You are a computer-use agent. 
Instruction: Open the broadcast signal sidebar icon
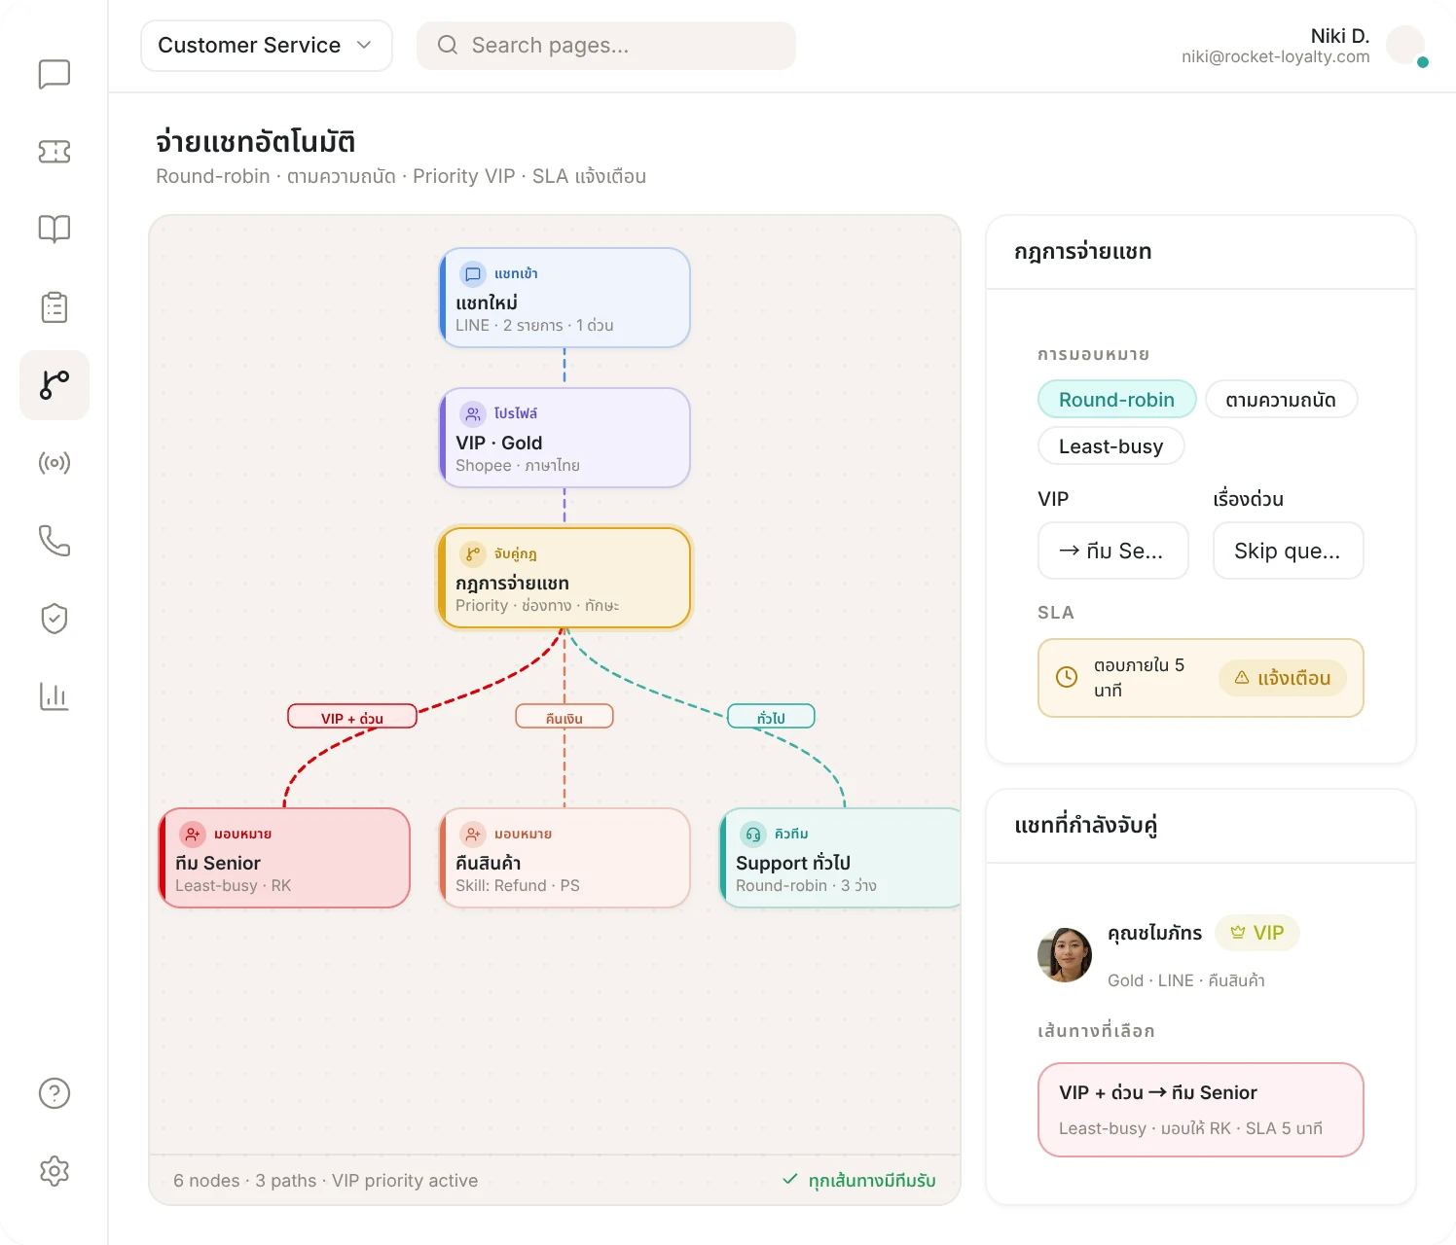point(55,463)
